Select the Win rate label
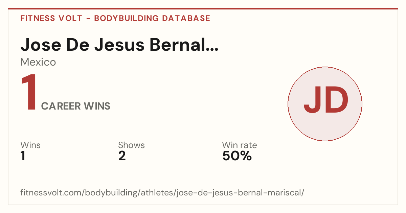 pos(240,145)
